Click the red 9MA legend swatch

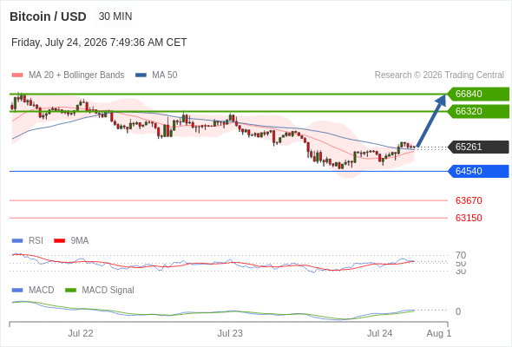[59, 241]
